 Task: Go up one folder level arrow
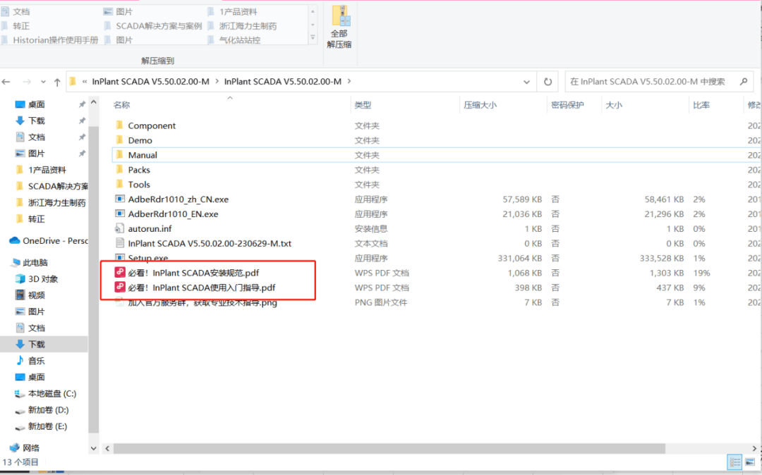click(57, 82)
